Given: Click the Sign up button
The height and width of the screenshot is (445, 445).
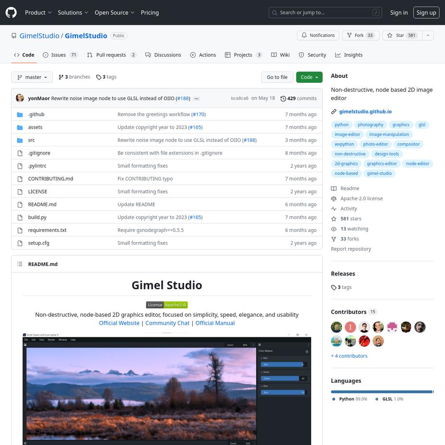Looking at the screenshot, I should (426, 12).
